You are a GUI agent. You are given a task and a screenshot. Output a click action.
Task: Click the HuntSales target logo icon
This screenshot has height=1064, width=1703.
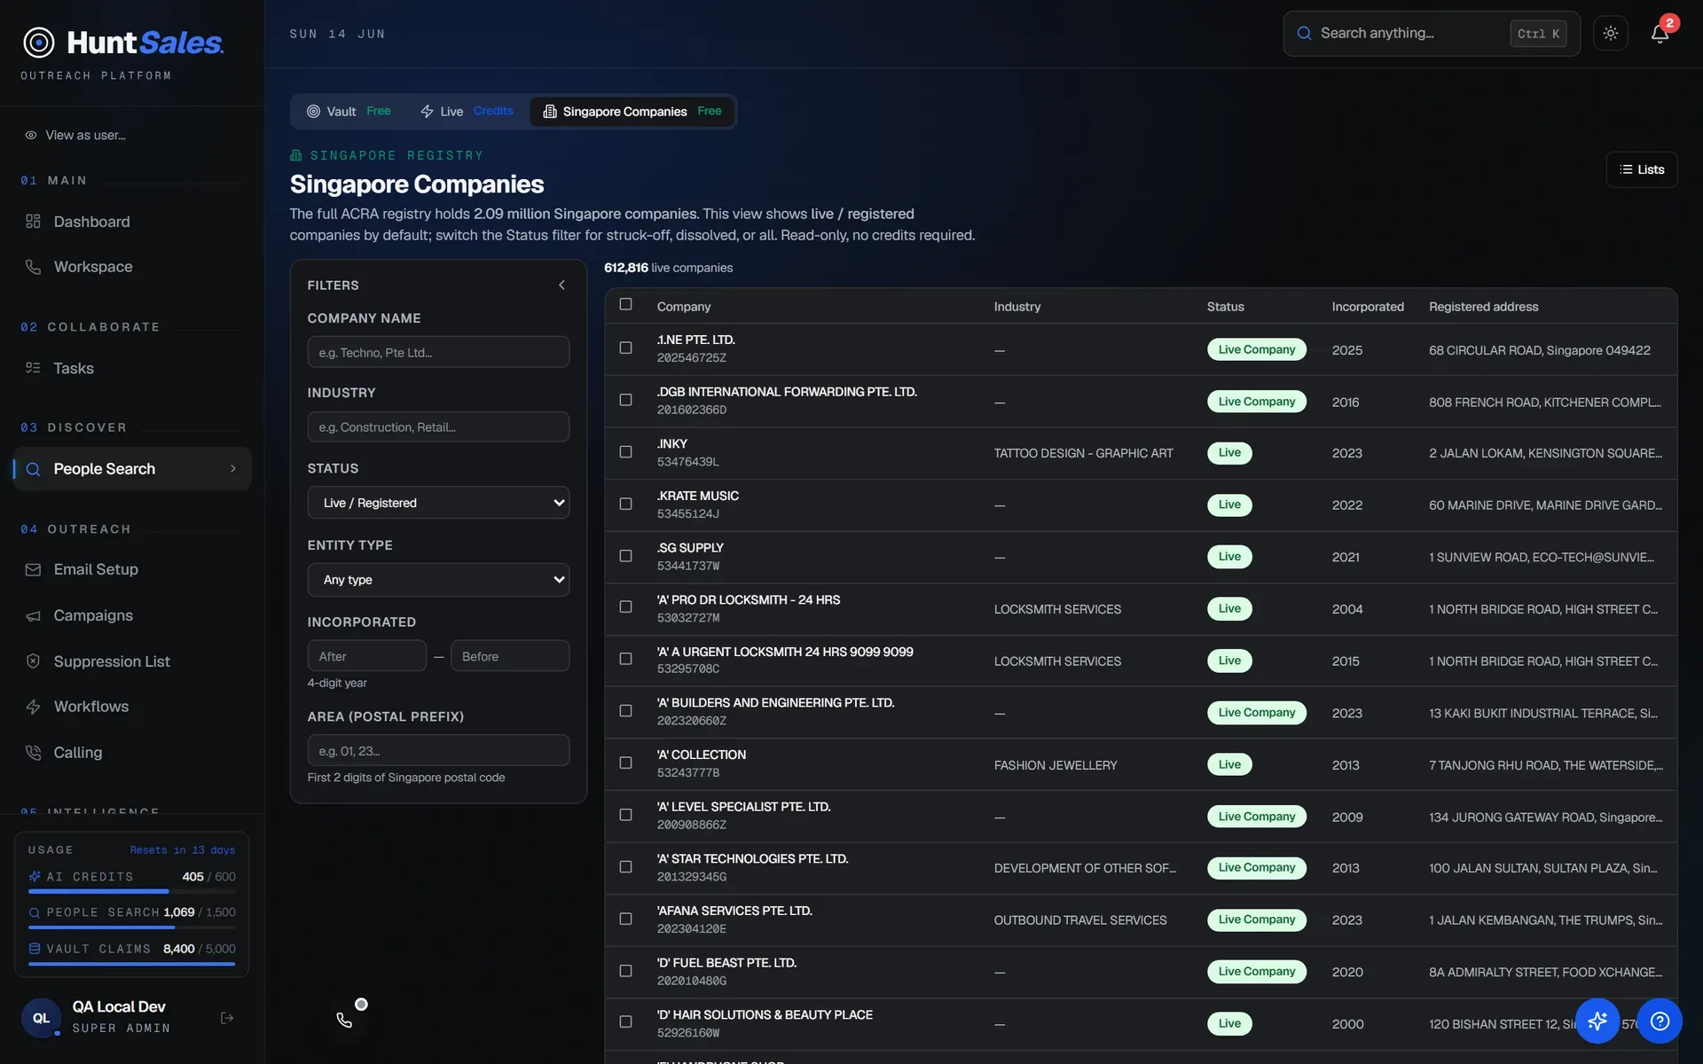point(38,42)
